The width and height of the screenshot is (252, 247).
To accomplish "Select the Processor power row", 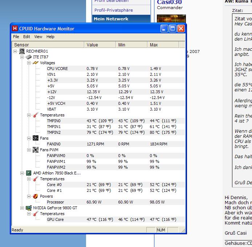I will point(115,202).
